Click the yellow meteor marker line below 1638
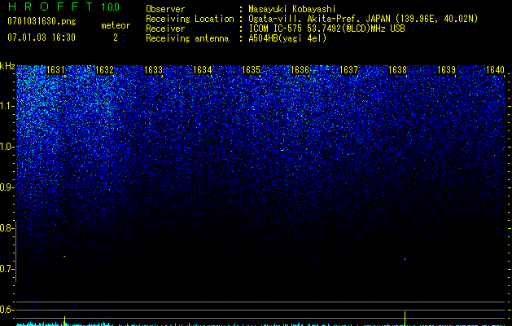The image size is (512, 326). 405,319
